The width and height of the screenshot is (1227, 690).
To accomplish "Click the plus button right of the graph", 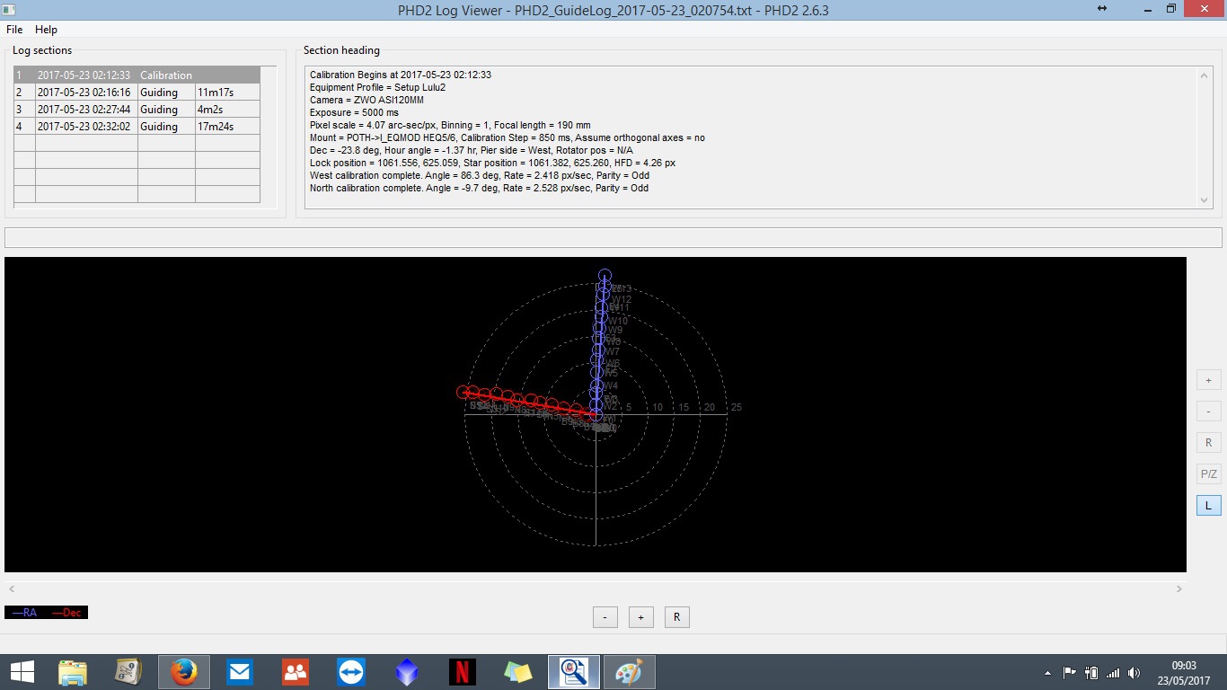I will coord(1208,380).
